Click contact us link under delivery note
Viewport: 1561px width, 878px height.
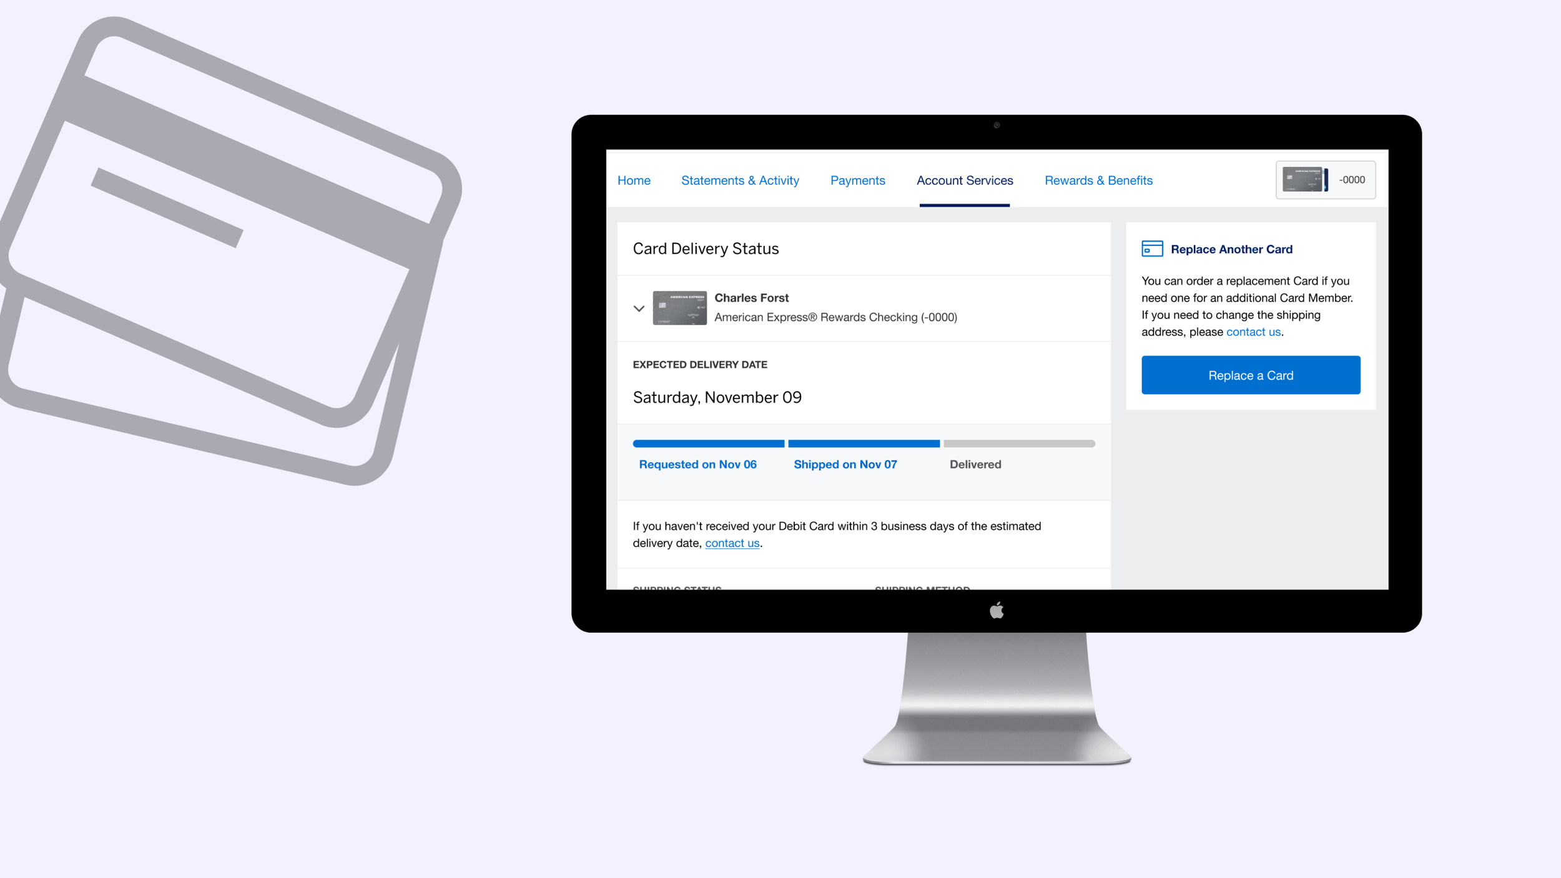click(x=732, y=543)
